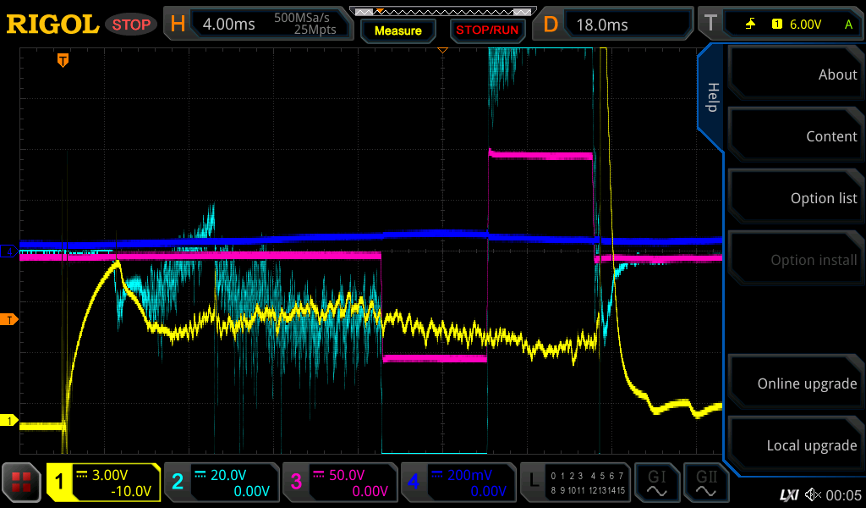
Task: Click the waveform memory position bar
Action: point(442,11)
